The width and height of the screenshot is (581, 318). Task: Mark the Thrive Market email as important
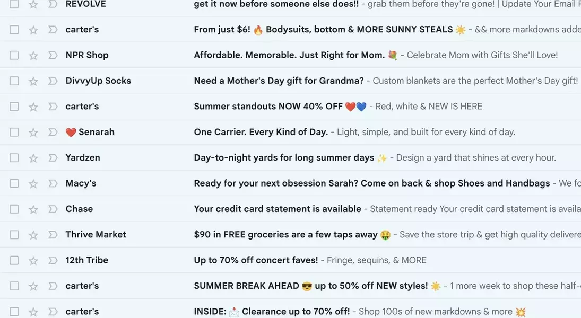coord(53,235)
